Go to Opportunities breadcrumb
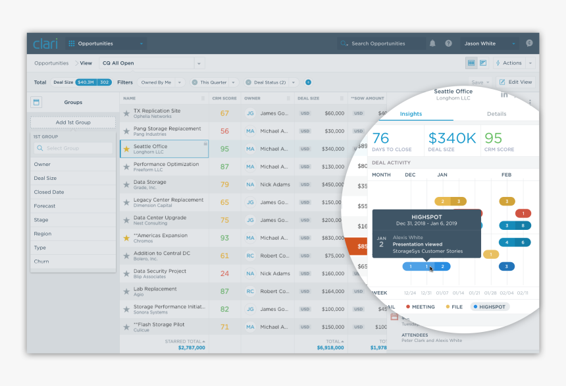The width and height of the screenshot is (566, 386). pyautogui.click(x=51, y=63)
